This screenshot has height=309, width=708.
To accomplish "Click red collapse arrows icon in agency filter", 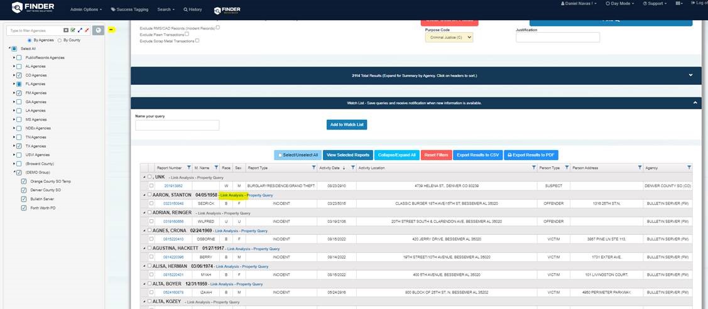I will pos(86,30).
